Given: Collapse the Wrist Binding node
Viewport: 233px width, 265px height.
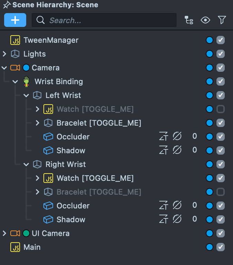Looking at the screenshot, I should coord(15,81).
